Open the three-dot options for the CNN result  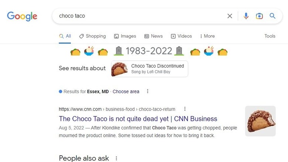185,109
